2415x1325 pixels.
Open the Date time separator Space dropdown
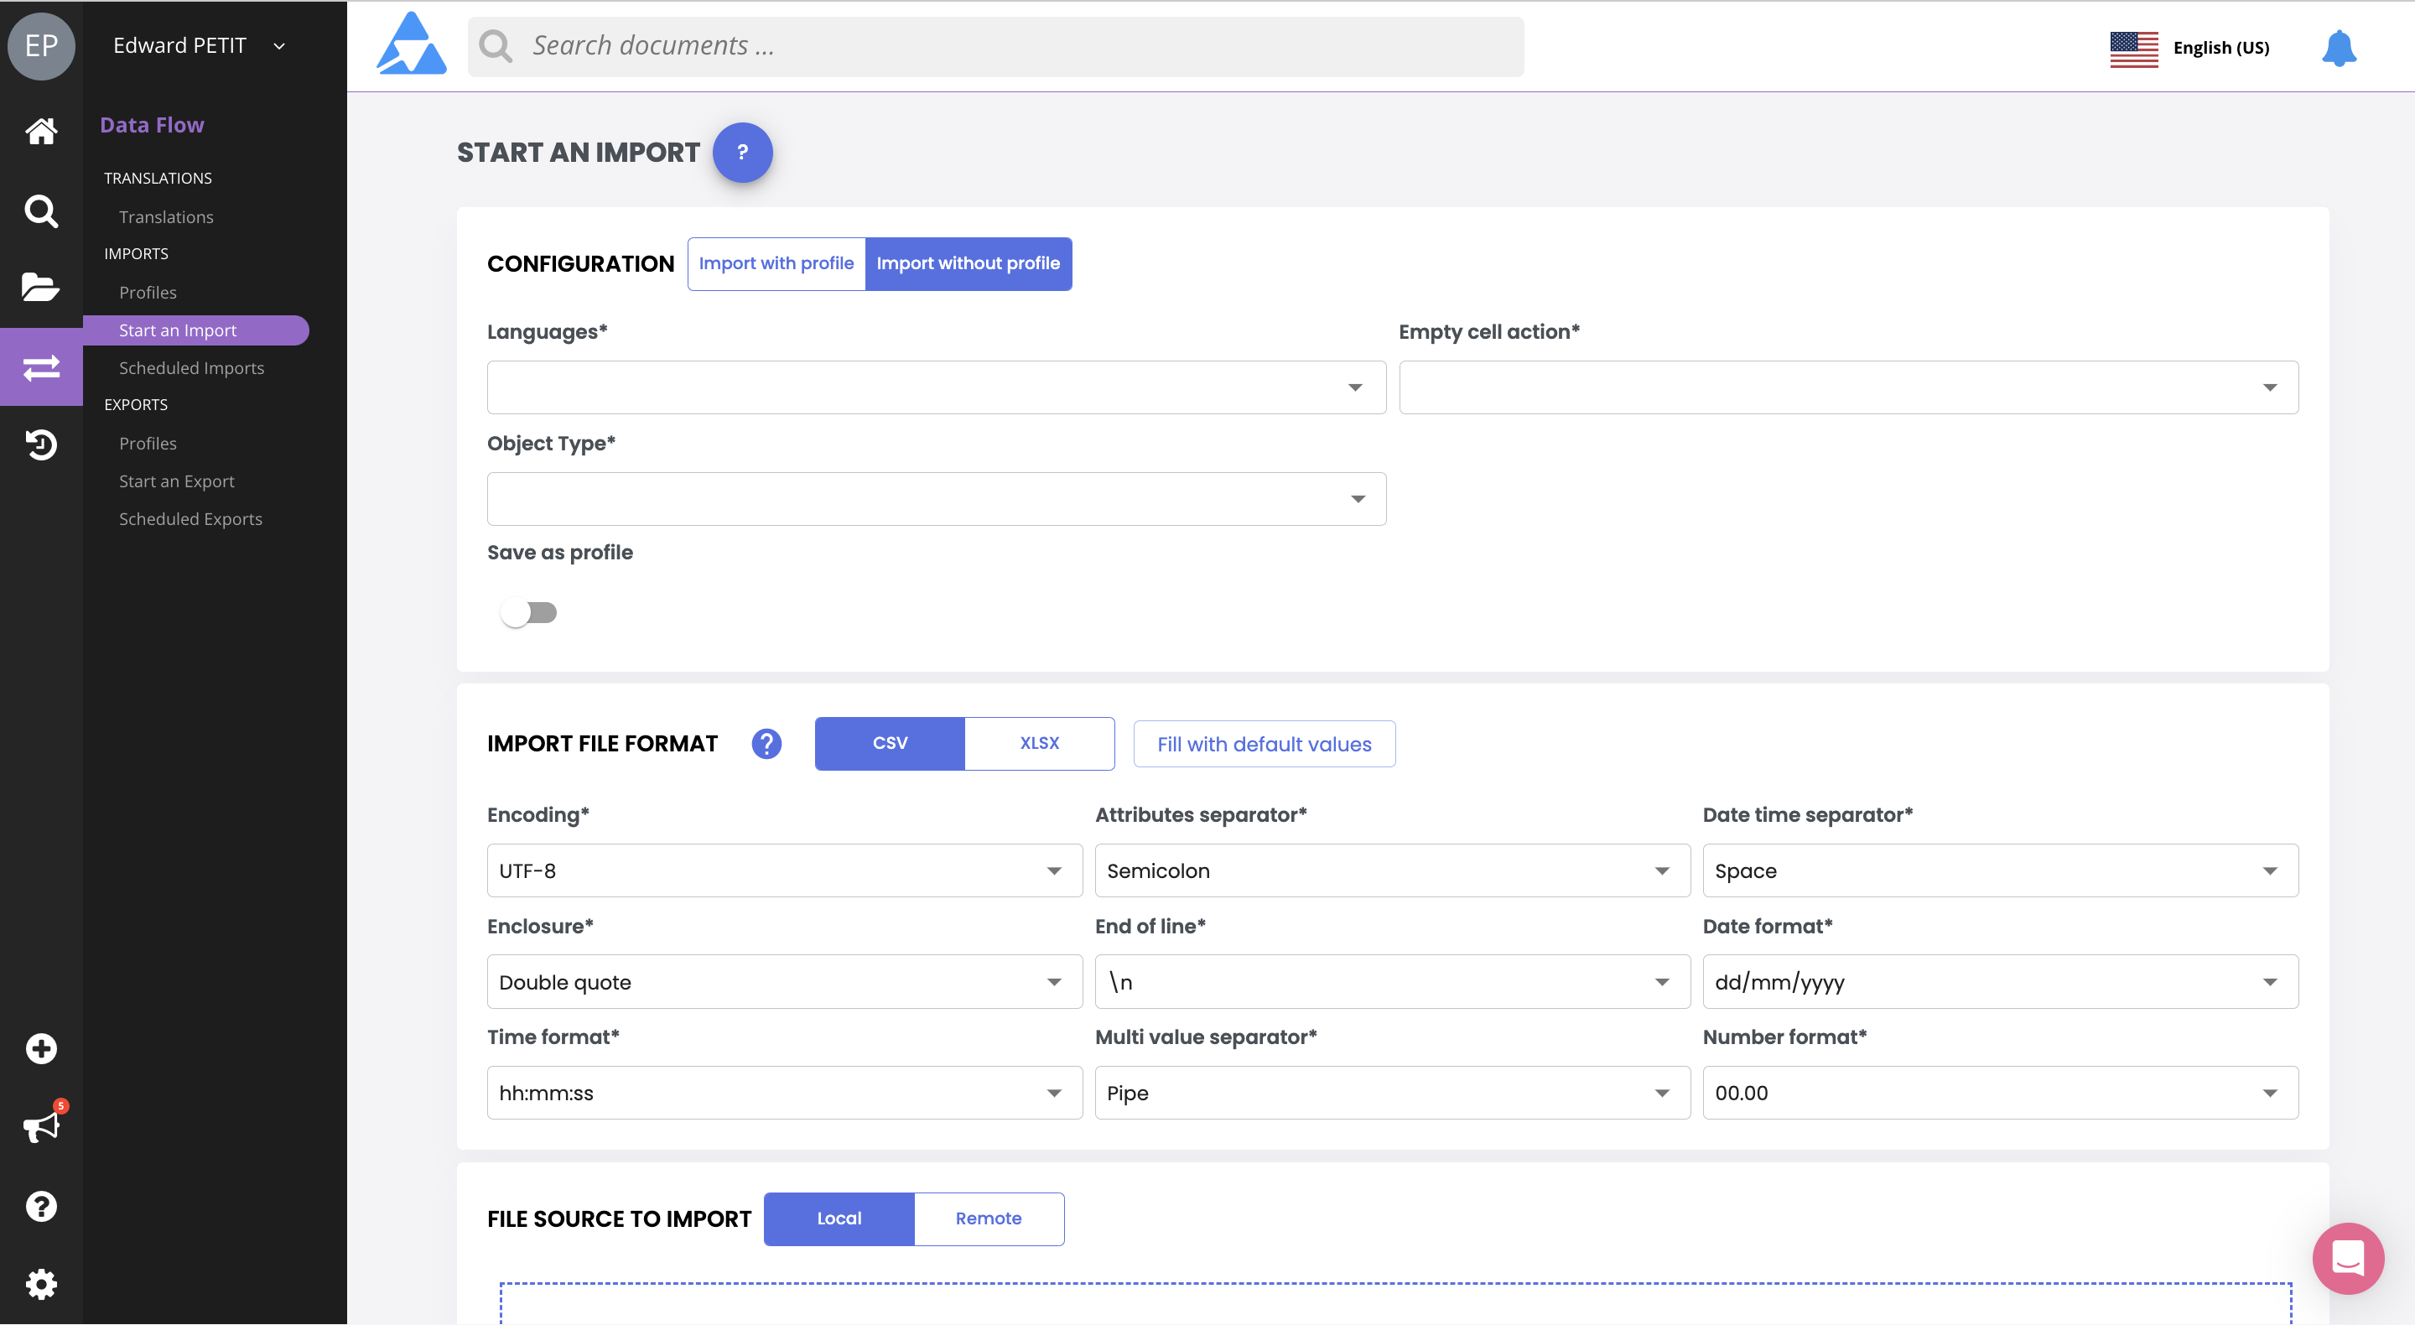point(2001,871)
